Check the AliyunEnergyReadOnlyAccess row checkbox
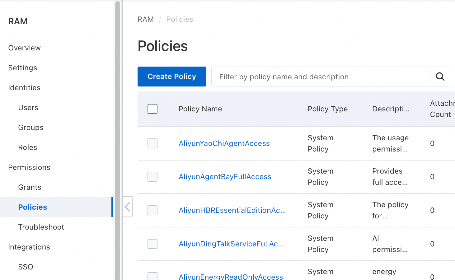This screenshot has width=455, height=280. tap(152, 276)
